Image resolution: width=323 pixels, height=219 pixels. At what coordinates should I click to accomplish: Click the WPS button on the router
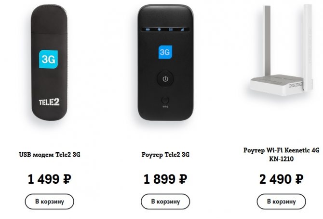point(165,101)
